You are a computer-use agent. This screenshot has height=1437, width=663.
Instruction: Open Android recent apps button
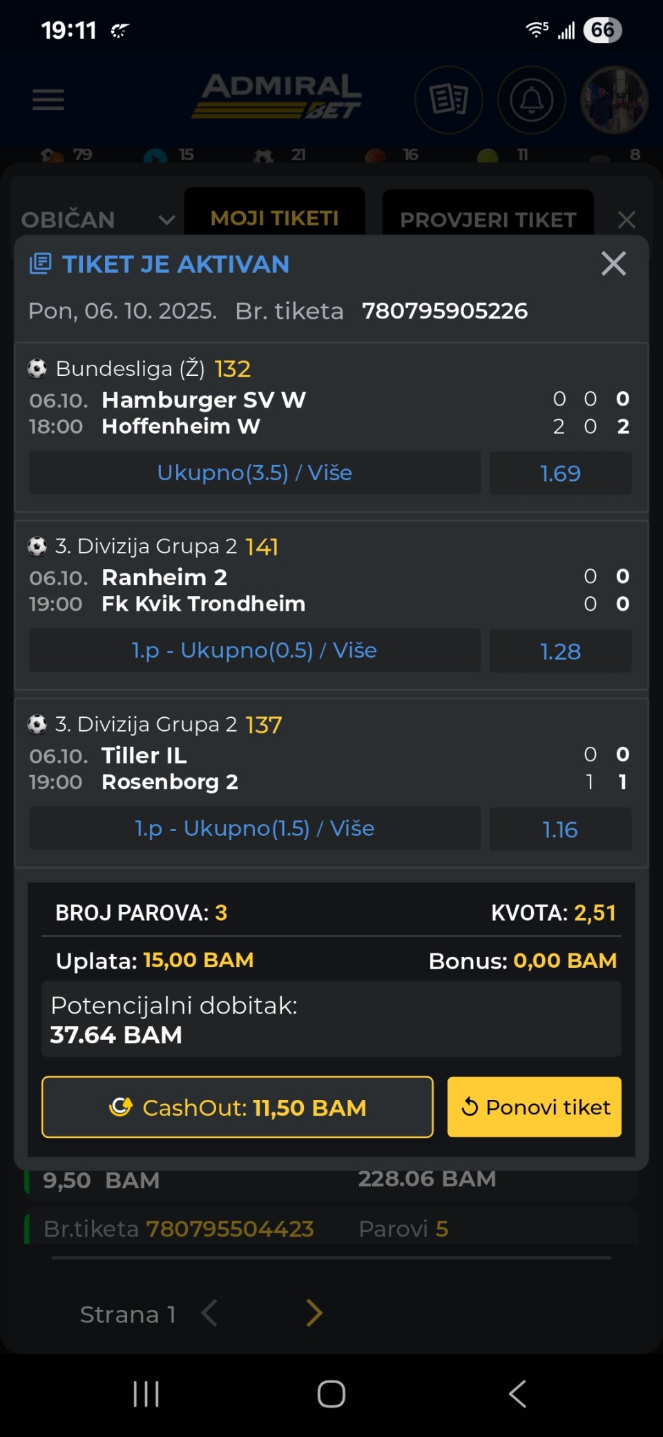146,1393
